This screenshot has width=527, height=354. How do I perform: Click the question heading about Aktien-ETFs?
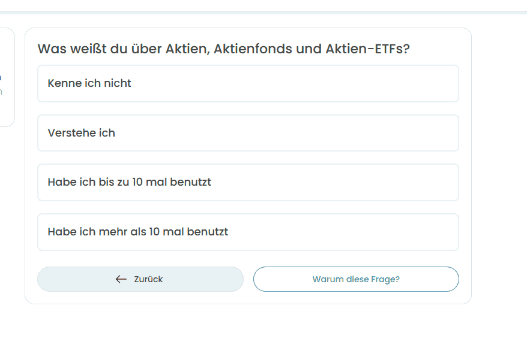(223, 49)
